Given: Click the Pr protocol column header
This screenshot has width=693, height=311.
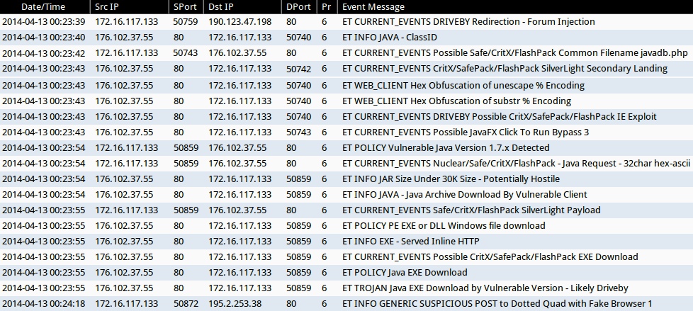Looking at the screenshot, I should pos(325,6).
